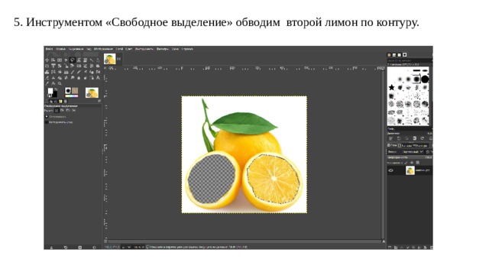Switch to Brushes dock tab
The image size is (489, 275).
pyautogui.click(x=404, y=55)
